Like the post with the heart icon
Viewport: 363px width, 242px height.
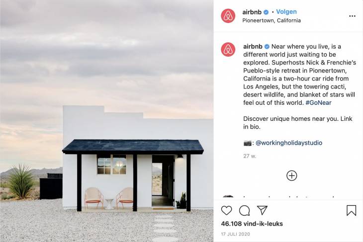coord(226,210)
